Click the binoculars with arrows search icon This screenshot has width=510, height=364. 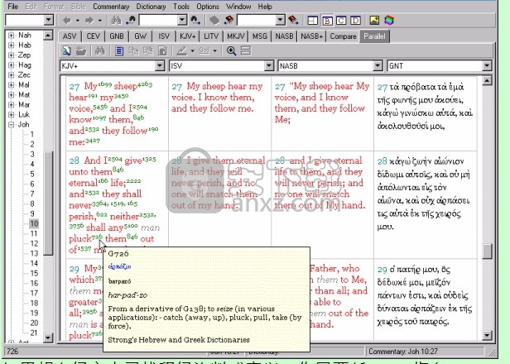pyautogui.click(x=131, y=21)
